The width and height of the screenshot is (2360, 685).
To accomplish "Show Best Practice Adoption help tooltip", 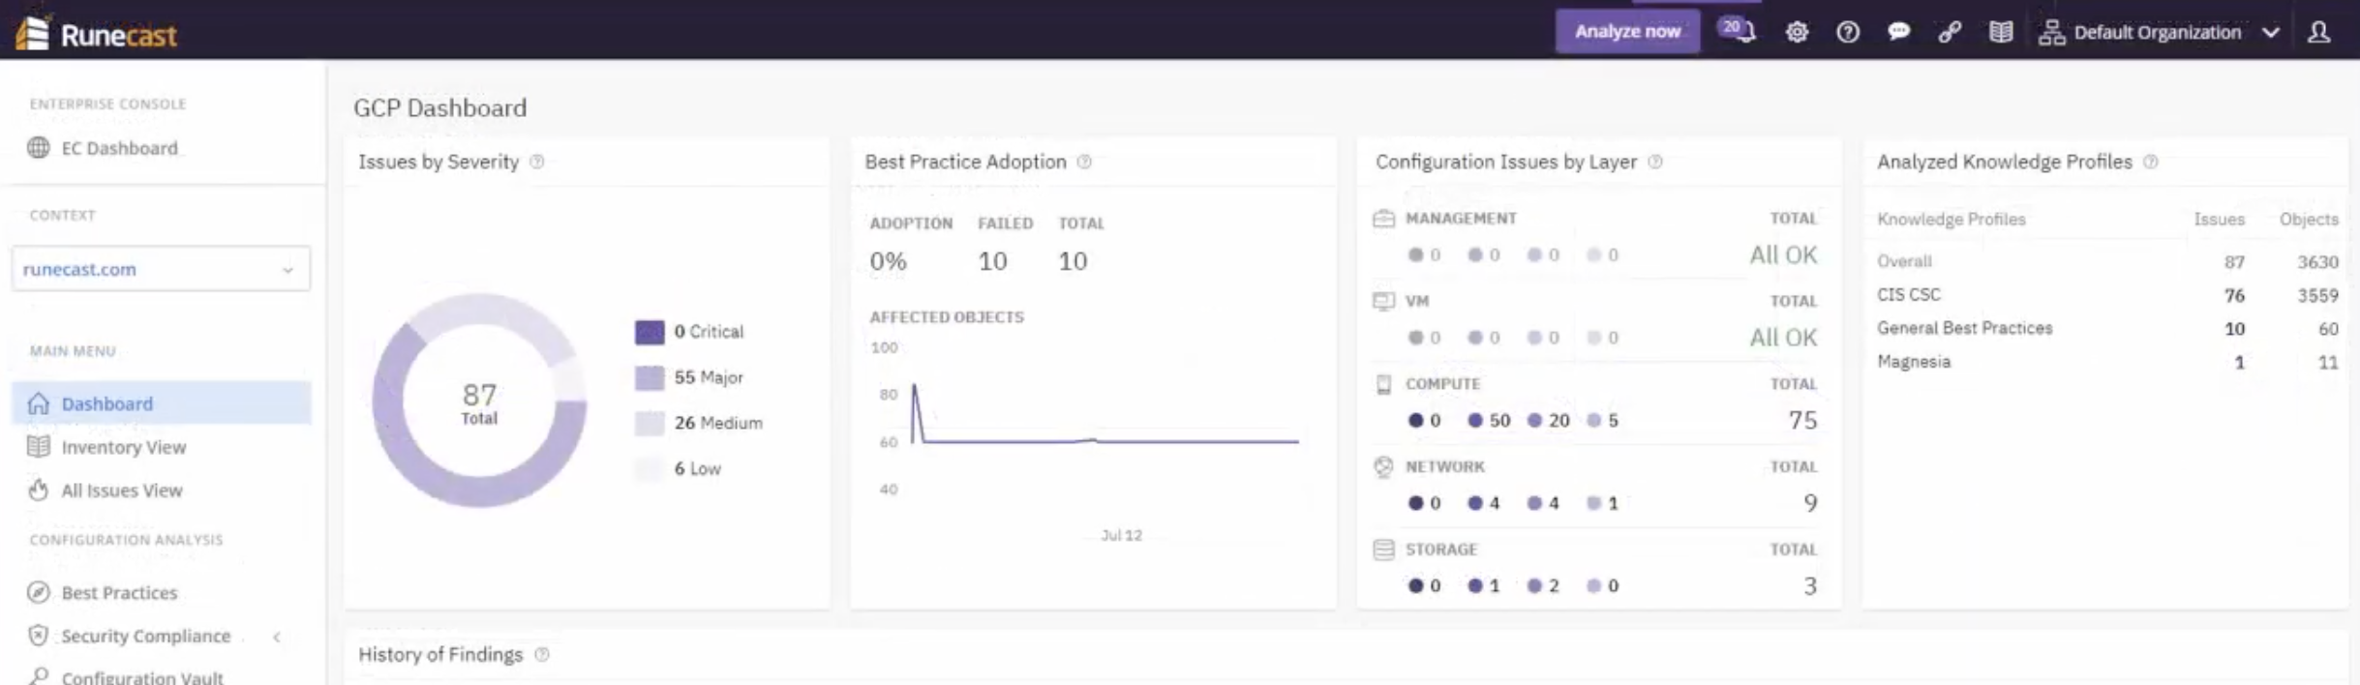I will pyautogui.click(x=1084, y=162).
